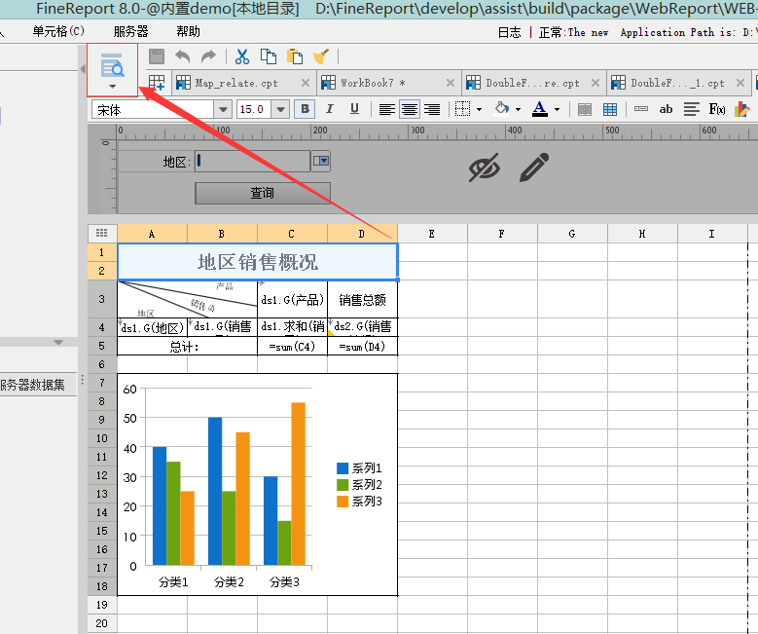Click the 日志 log link
Viewport: 758px width, 634px height.
(509, 32)
